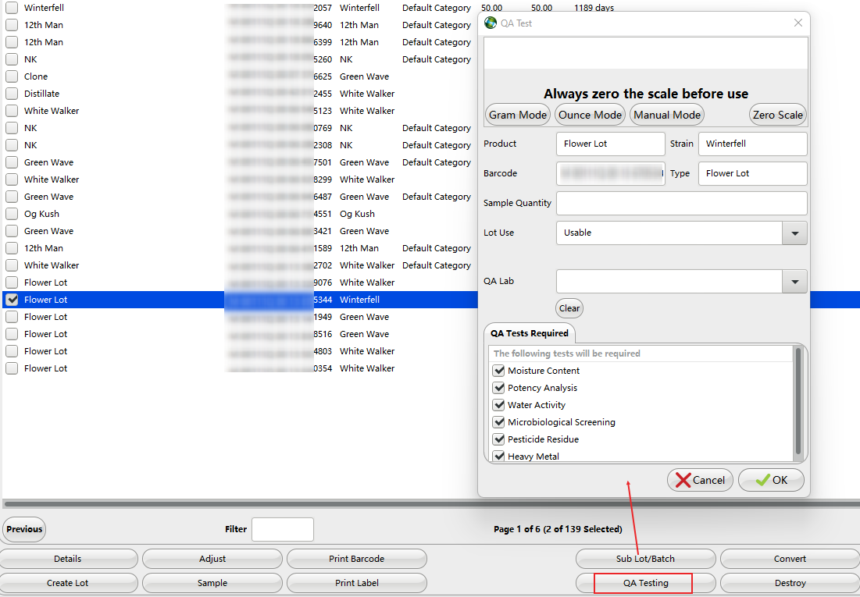The image size is (860, 597).
Task: Click the Print Barcode button
Action: (356, 559)
